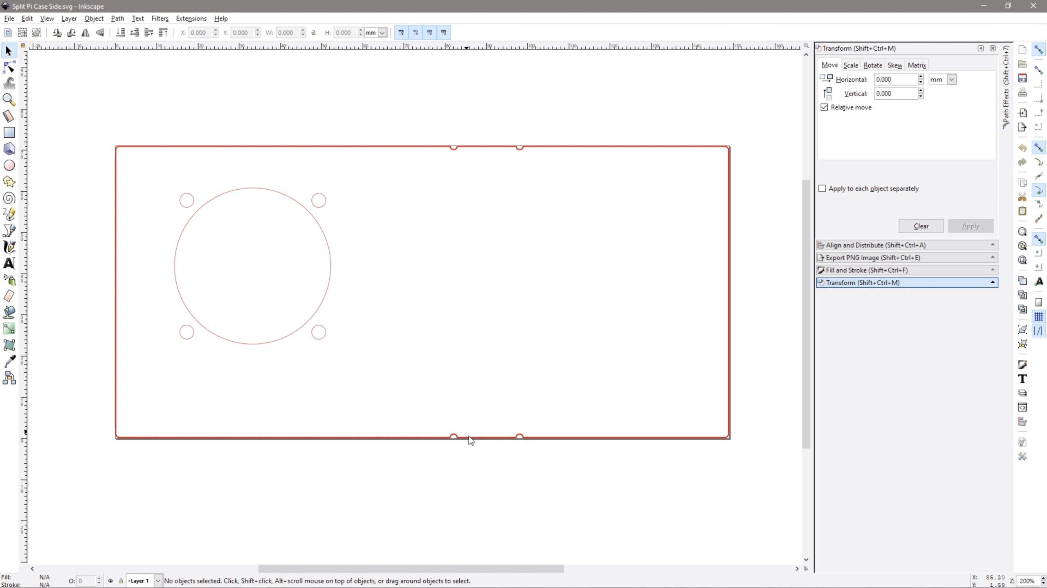Open the mm unit dropdown in Transform panel
Screen dimensions: 1047x588
[942, 79]
